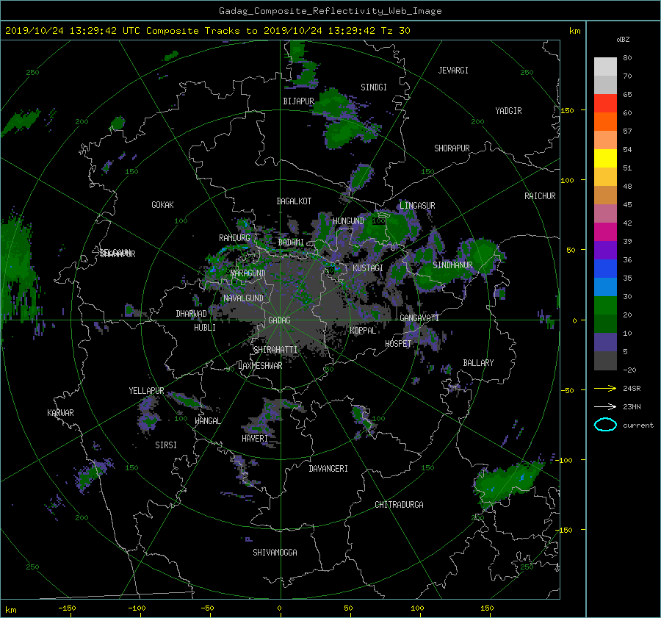Click the GOKAK city label

click(x=162, y=205)
